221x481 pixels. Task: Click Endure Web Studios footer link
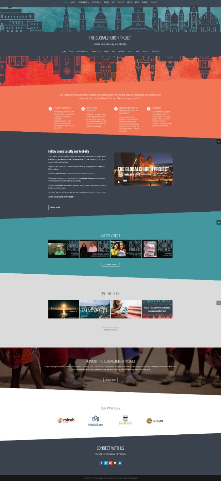131,478
